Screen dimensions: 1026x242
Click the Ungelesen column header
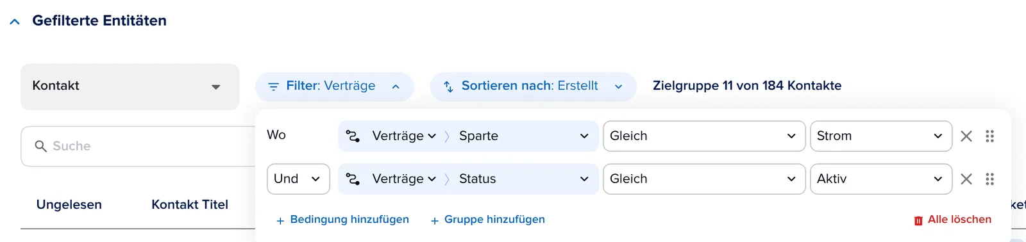69,205
